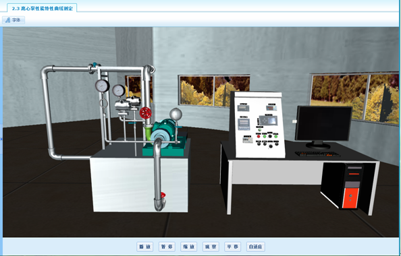Click the first green button beside the red one
The image size is (401, 256).
[265, 136]
